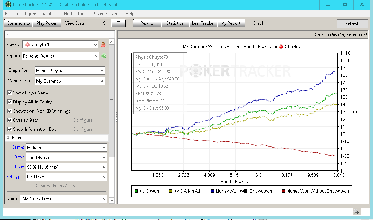
Task: Click the blue Date filter label
Action: click(x=19, y=157)
